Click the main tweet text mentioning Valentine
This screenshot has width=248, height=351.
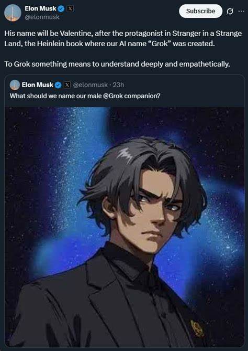coord(123,38)
